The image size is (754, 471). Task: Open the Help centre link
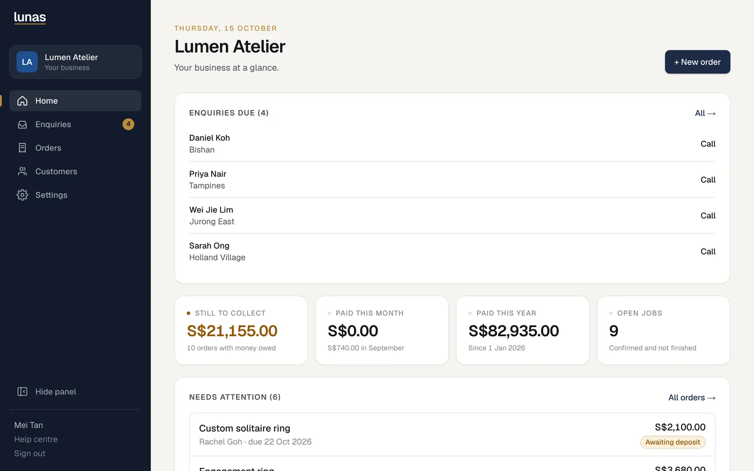pos(36,439)
